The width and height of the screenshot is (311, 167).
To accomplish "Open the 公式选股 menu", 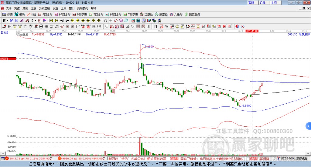I will pos(44,8).
